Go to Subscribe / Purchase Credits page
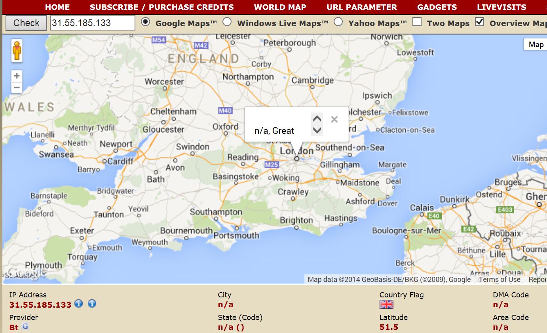547x333 pixels. 161,7
